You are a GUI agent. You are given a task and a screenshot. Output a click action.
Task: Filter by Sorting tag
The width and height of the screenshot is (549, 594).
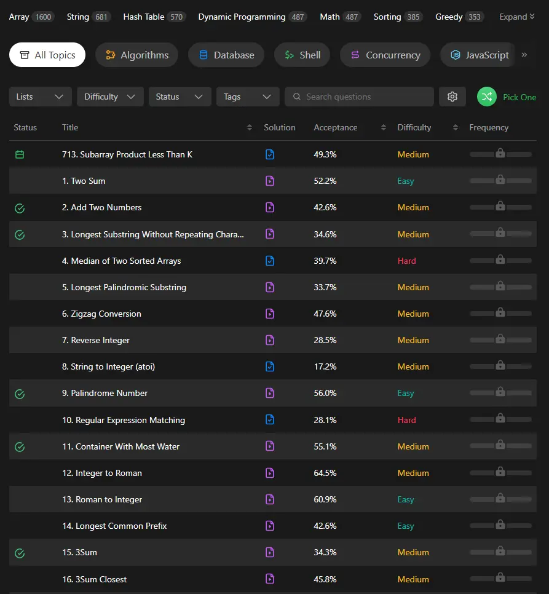point(398,17)
